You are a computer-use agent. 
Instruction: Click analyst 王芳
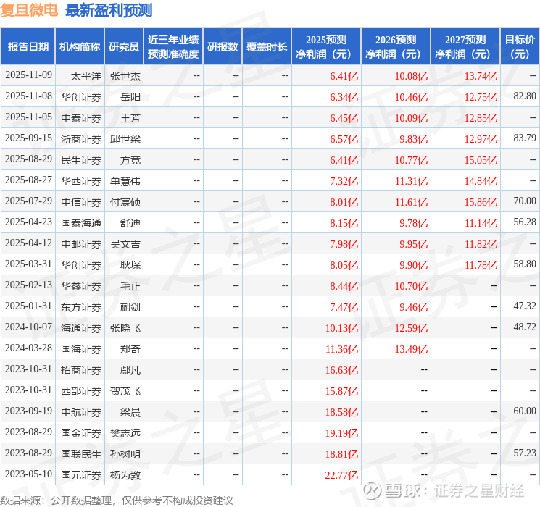130,118
